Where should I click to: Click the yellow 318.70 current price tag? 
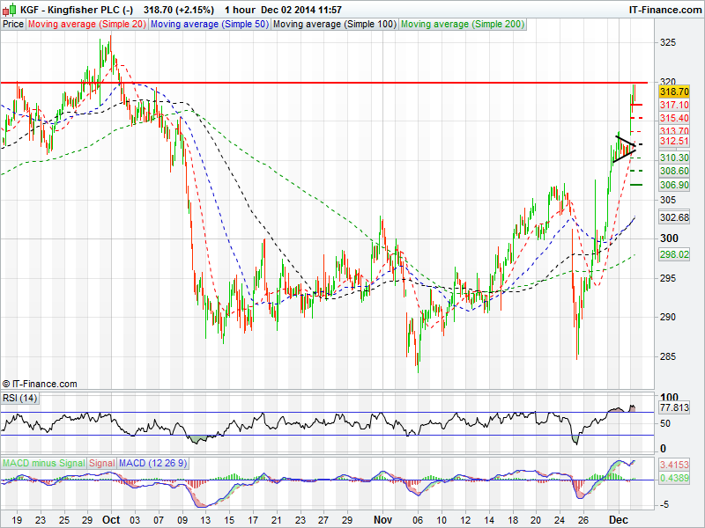click(673, 92)
